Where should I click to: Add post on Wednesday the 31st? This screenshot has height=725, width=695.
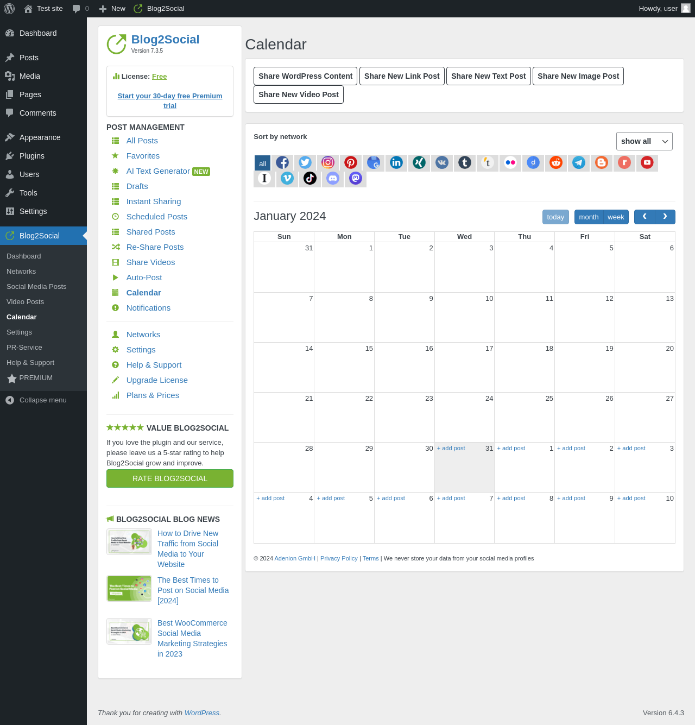point(451,449)
